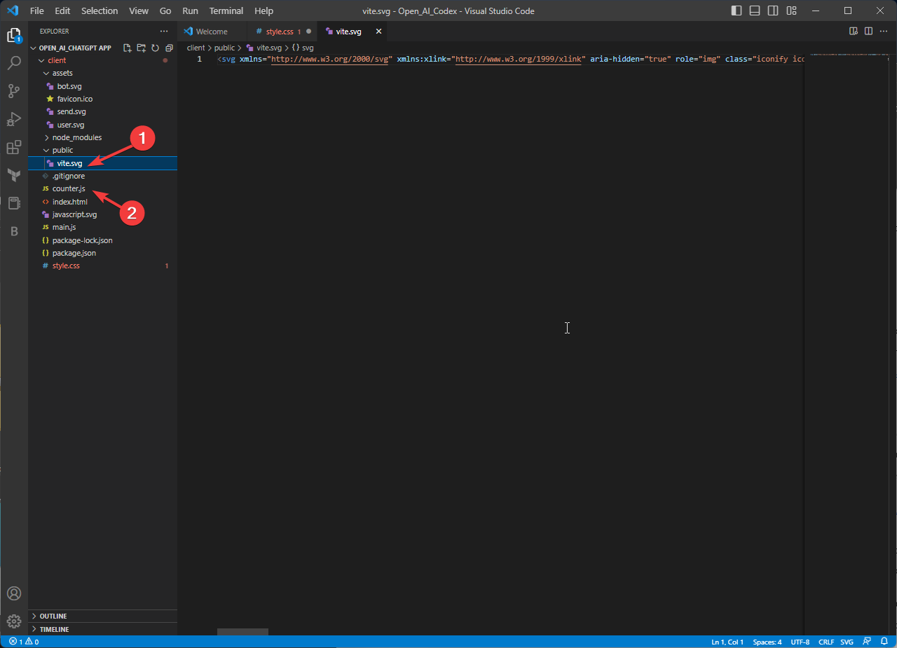Open errors and warnings count in status bar
This screenshot has height=648, width=897.
point(24,642)
